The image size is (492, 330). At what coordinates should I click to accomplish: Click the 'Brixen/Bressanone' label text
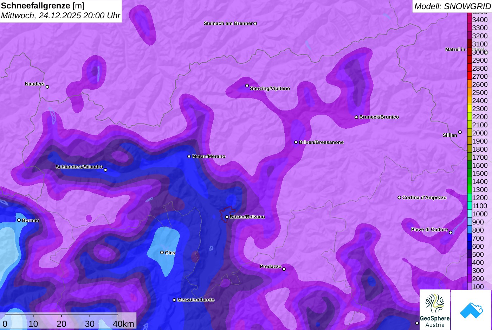tap(321, 142)
